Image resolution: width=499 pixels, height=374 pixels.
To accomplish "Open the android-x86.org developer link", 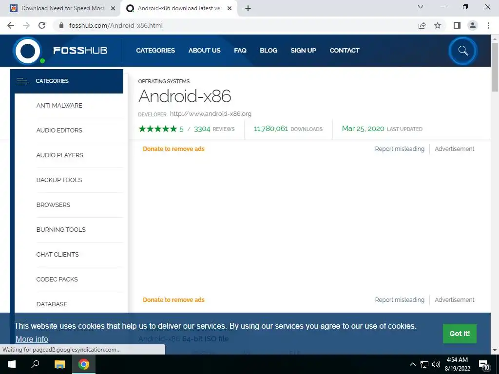I will pyautogui.click(x=211, y=114).
